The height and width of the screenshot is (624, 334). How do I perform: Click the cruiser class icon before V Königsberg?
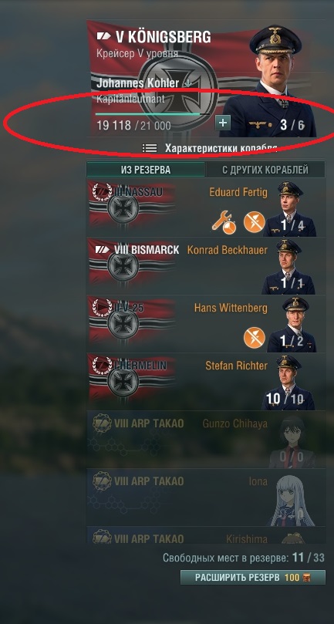point(104,36)
